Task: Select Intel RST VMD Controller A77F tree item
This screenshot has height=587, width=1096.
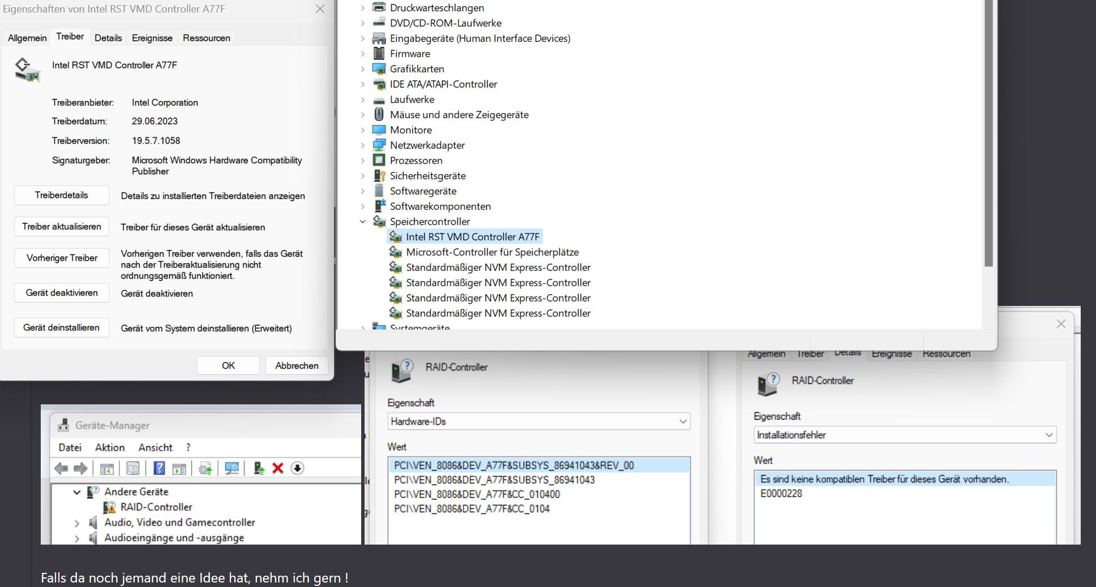Action: (x=465, y=236)
